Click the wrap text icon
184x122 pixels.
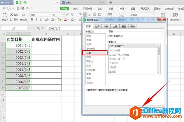(x=122, y=15)
